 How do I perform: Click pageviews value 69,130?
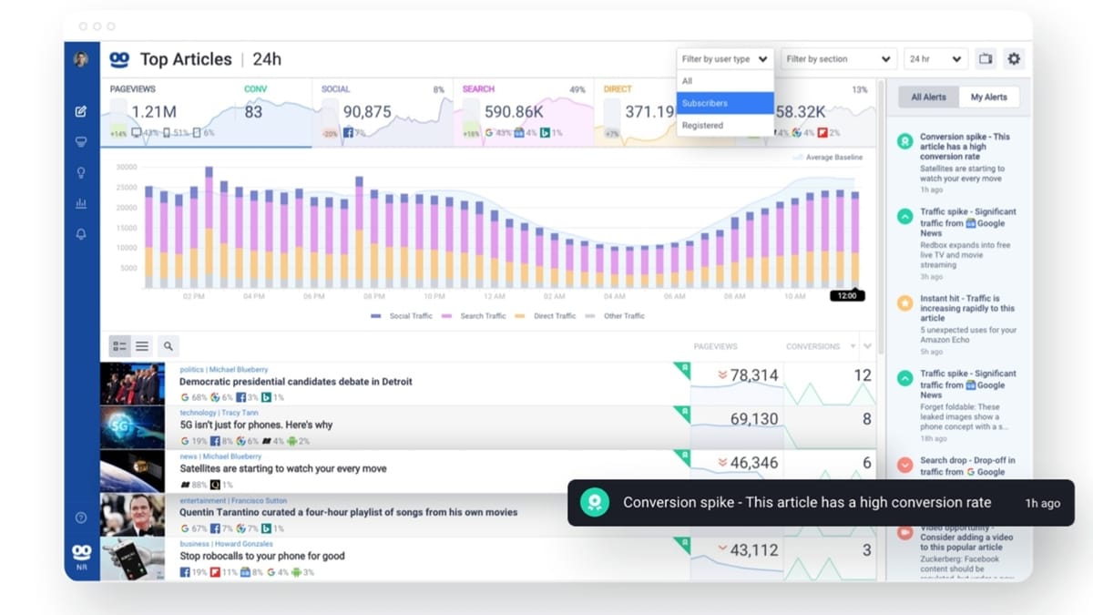pyautogui.click(x=754, y=419)
